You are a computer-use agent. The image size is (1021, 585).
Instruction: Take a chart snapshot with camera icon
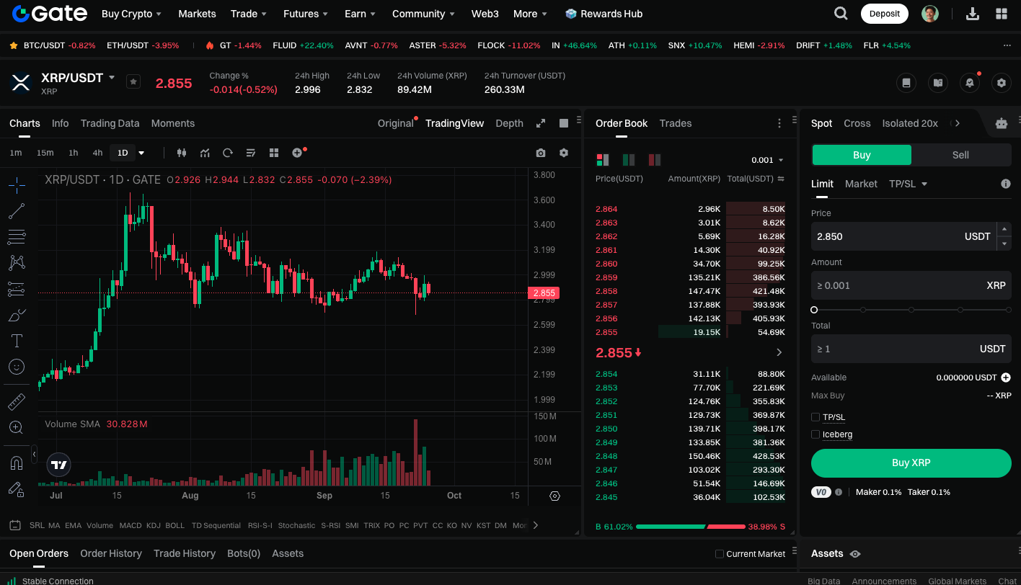click(541, 153)
